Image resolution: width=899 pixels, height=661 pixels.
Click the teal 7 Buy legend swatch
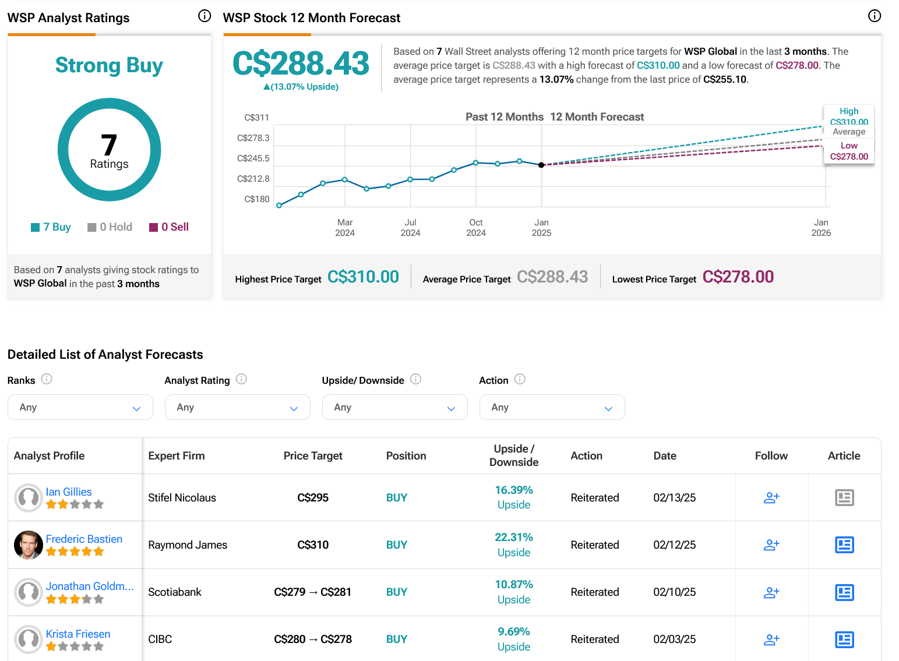36,227
